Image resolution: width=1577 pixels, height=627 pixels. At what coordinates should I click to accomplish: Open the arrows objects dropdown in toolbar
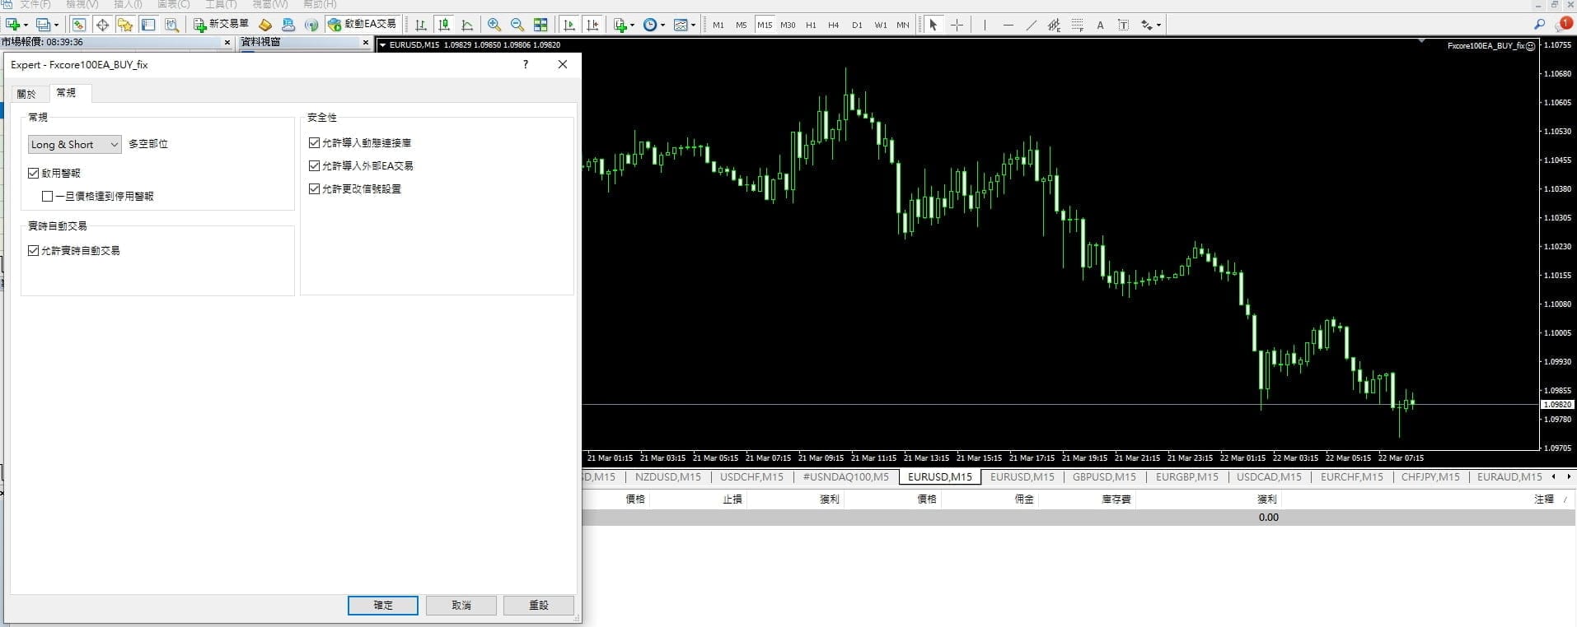(1158, 26)
